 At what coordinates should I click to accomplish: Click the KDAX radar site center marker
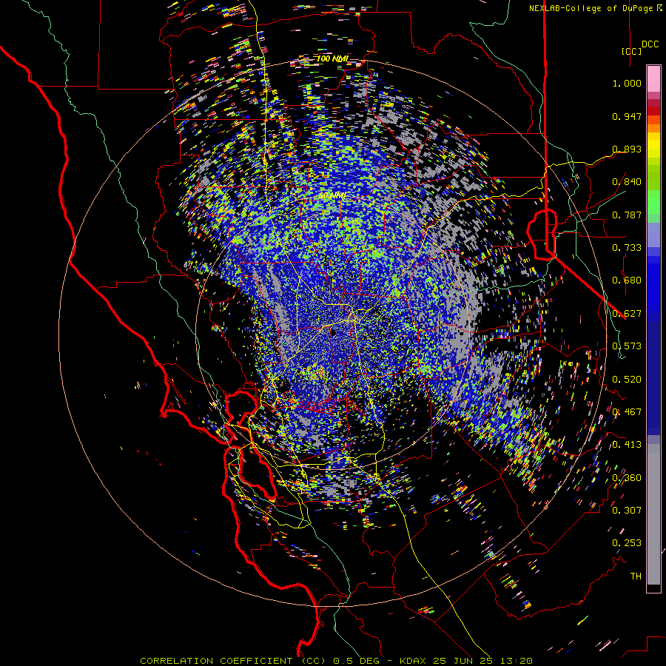(x=333, y=333)
